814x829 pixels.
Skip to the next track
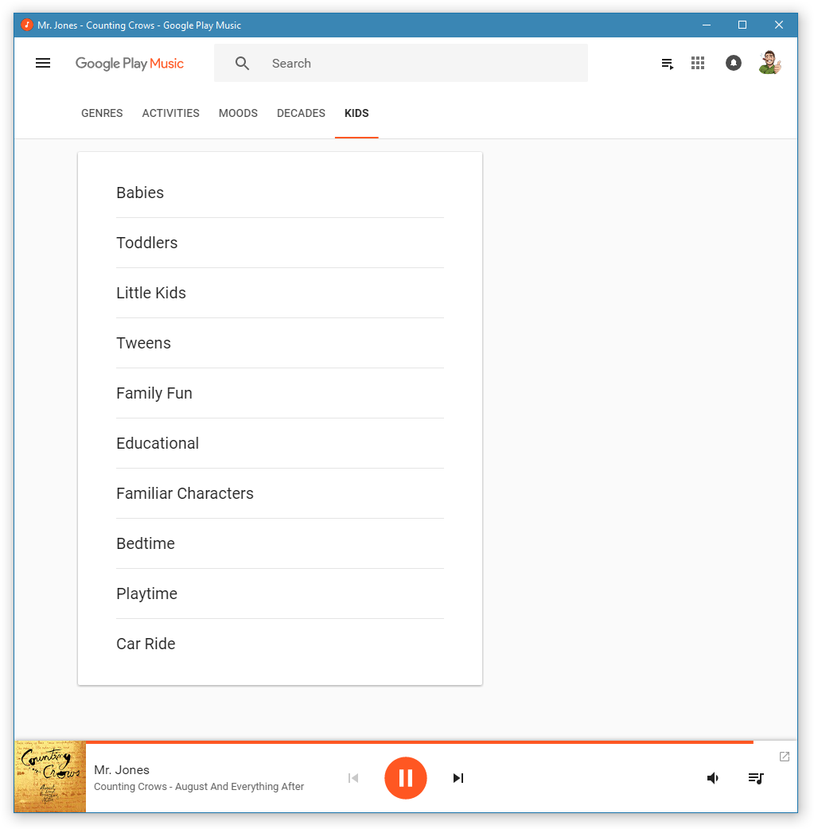coord(458,778)
